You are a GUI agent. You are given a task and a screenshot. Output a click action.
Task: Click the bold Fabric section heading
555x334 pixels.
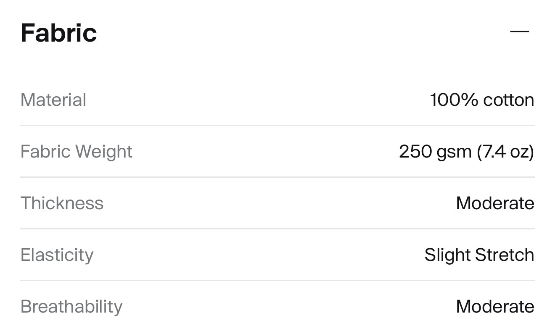coord(59,33)
